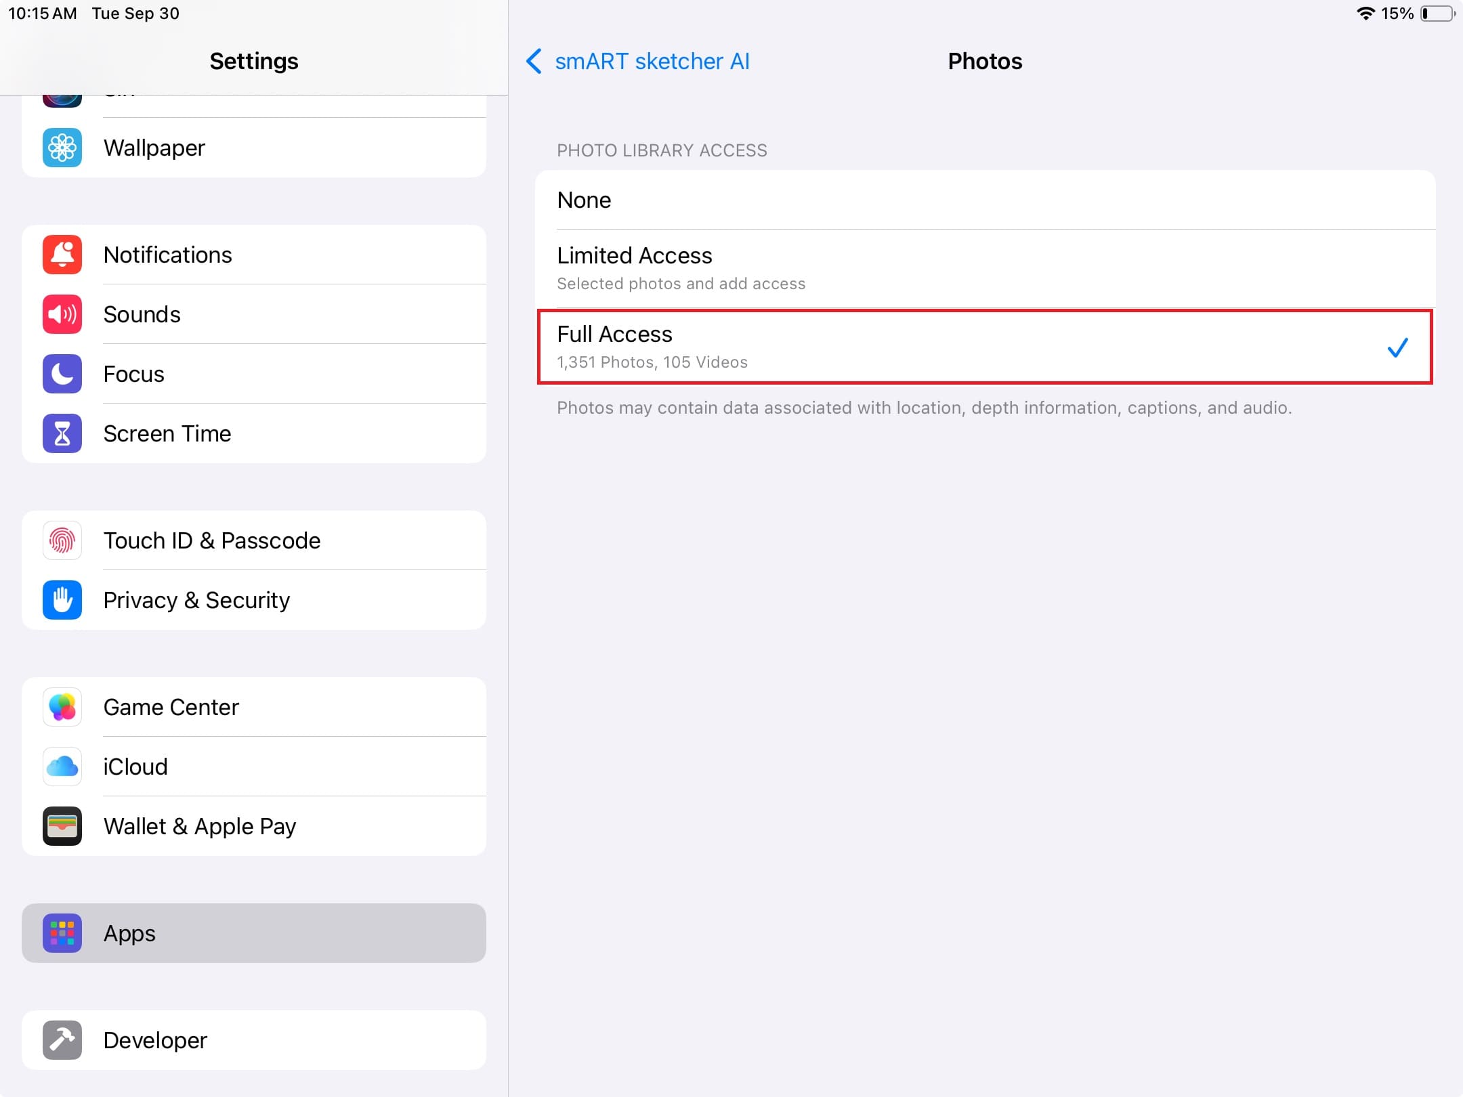
Task: Tap the Screen Time hourglass icon
Action: click(62, 433)
